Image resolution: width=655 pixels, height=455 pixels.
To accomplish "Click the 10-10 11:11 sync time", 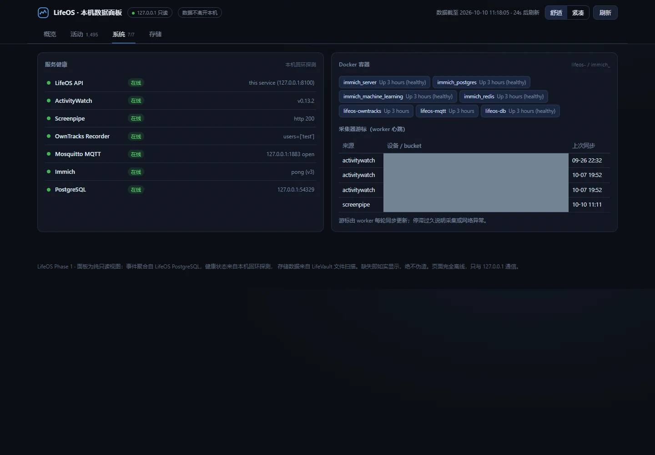I will [x=587, y=204].
